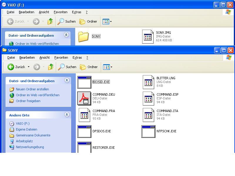The height and width of the screenshot is (176, 235).
Task: Click Neuen Ordner erstellen link
Action: pos(32,89)
